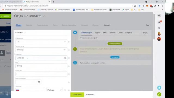This screenshot has width=174, height=98.
Task: Edit the О контакте section title pencil
Action: (x=25, y=33)
